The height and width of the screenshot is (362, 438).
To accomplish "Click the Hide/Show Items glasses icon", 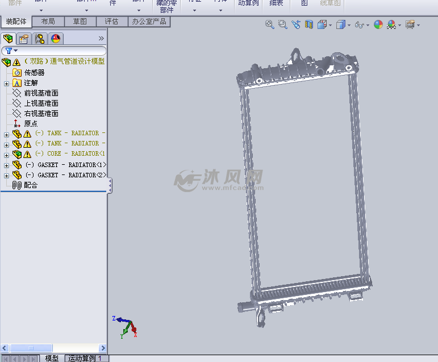I will coord(360,25).
